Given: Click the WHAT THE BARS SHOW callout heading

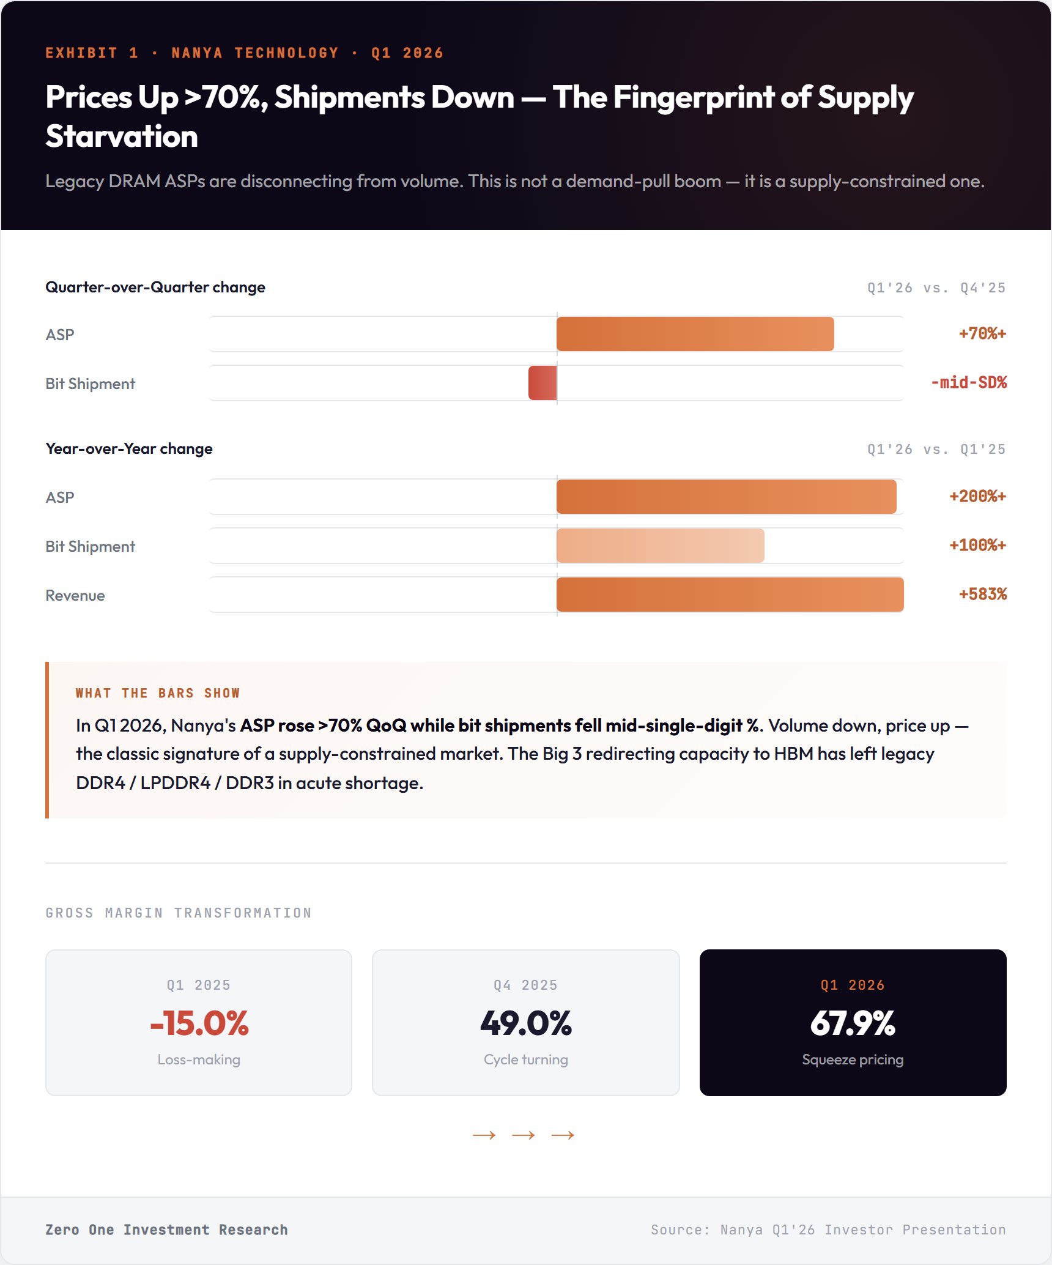Looking at the screenshot, I should coord(158,693).
